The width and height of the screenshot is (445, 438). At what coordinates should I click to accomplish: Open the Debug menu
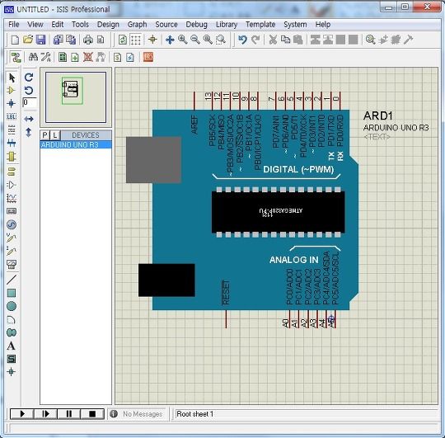pos(196,25)
